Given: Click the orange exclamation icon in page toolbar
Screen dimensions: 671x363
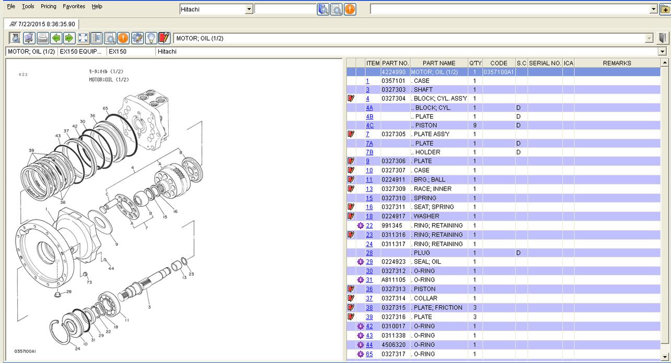Looking at the screenshot, I should pyautogui.click(x=123, y=38).
